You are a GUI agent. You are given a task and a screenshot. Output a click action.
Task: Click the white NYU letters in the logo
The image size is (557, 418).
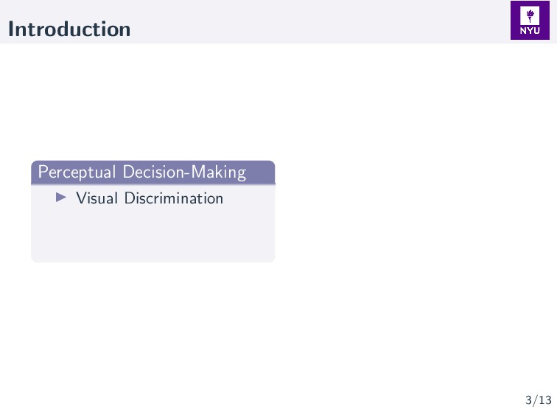pyautogui.click(x=530, y=31)
